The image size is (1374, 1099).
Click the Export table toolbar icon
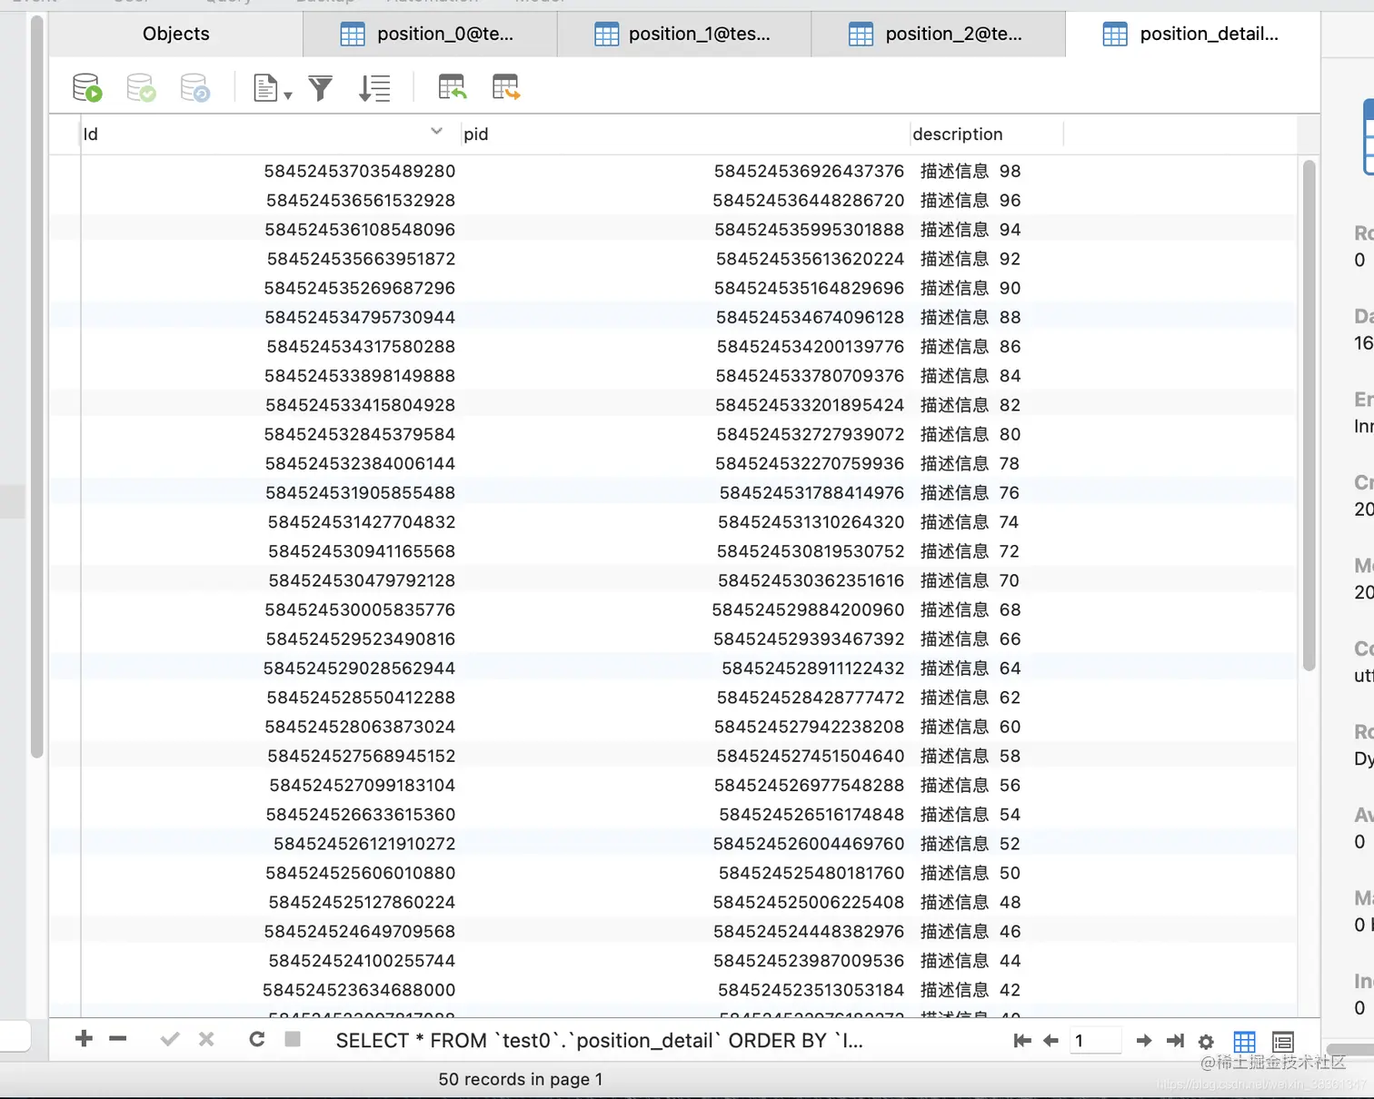click(x=506, y=88)
